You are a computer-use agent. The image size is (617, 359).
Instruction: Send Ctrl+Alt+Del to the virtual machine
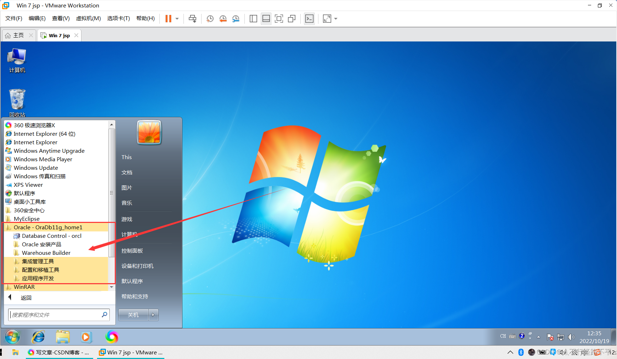[192, 19]
